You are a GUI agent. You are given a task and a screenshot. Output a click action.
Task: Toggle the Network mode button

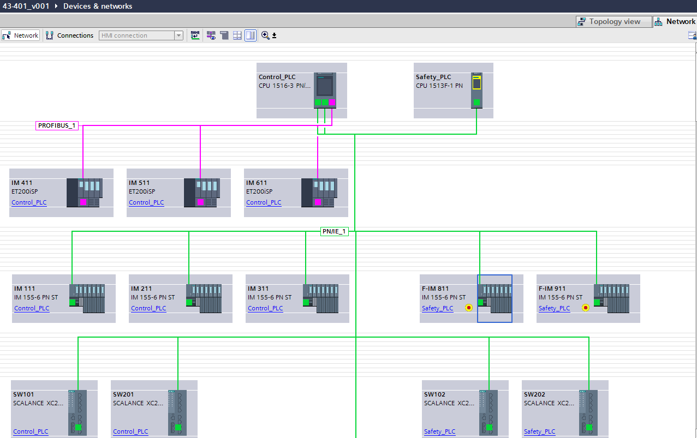click(x=21, y=35)
